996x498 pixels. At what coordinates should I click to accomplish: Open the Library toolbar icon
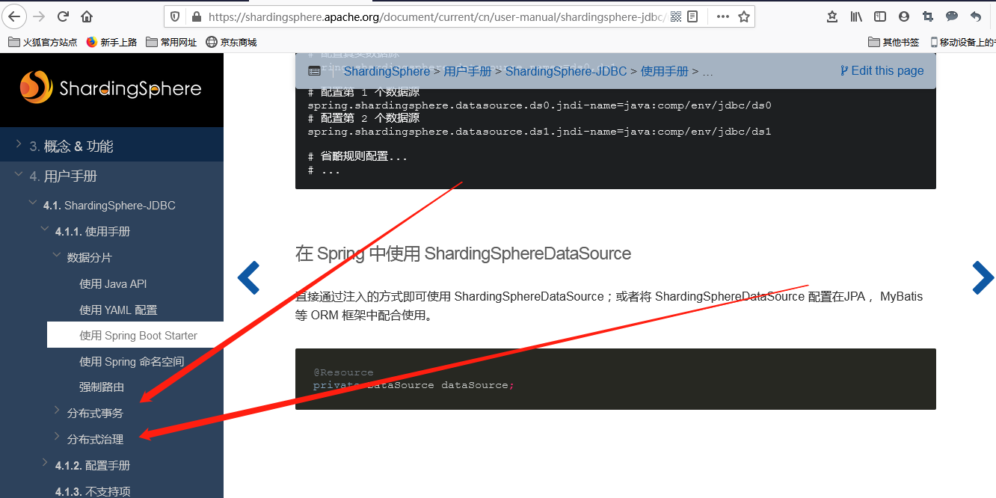[857, 16]
